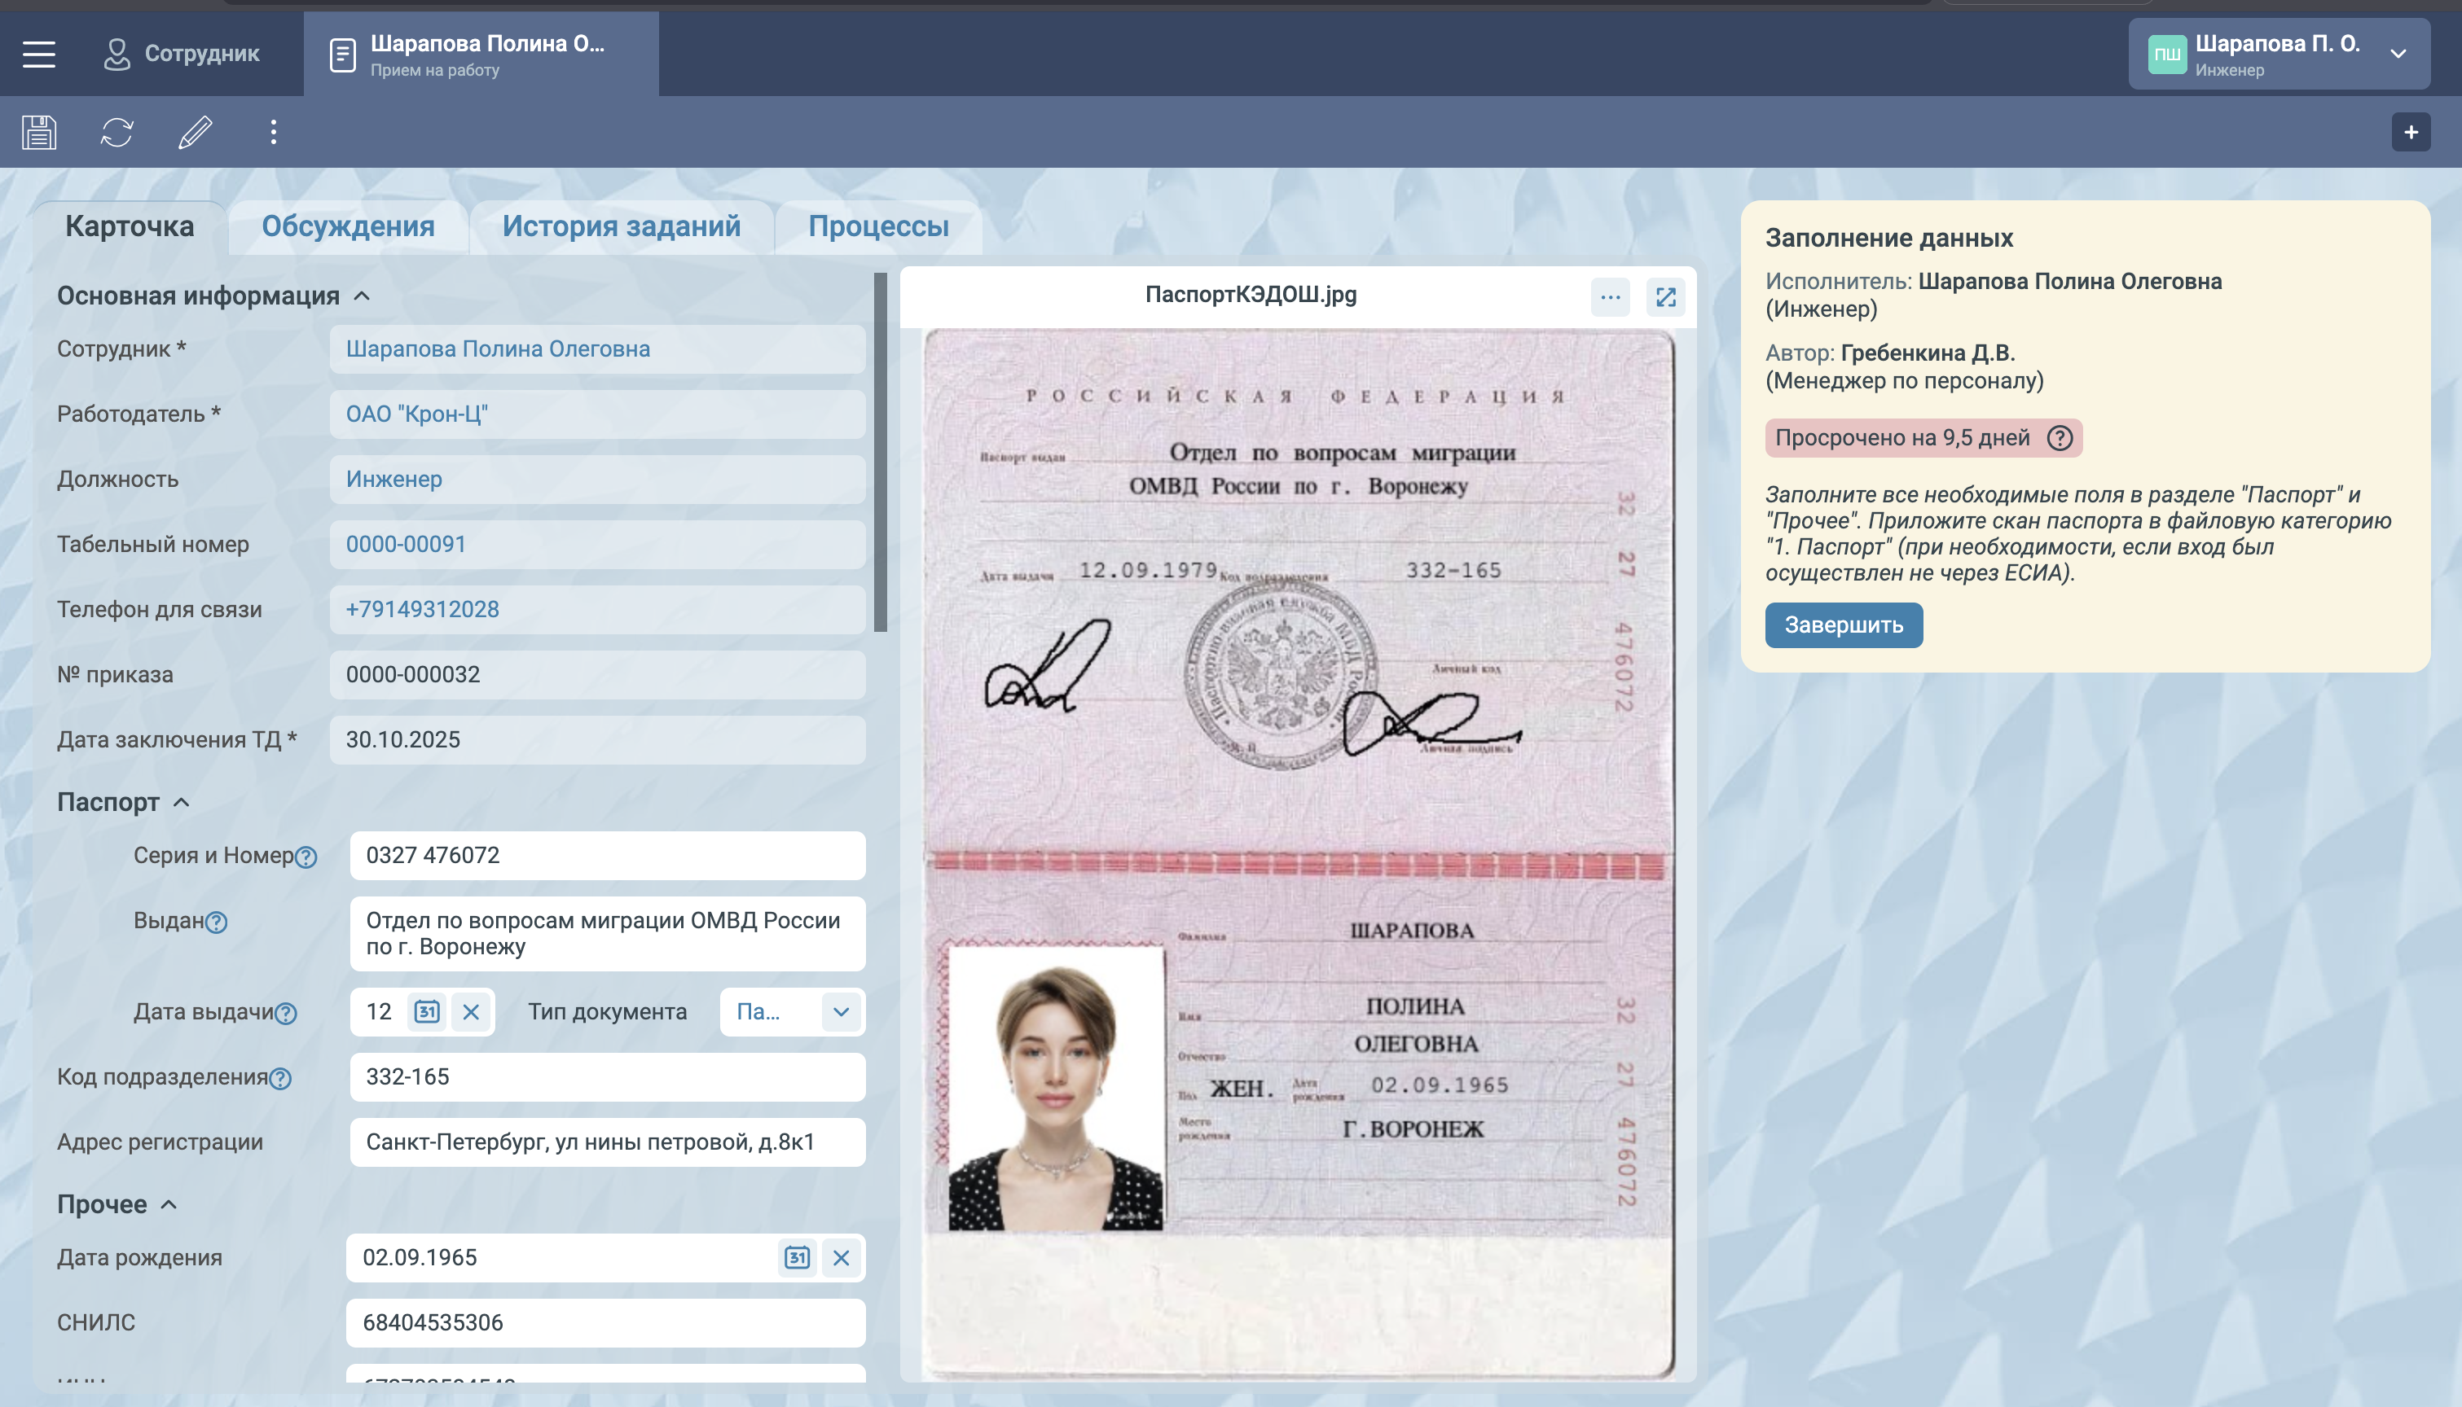The width and height of the screenshot is (2462, 1407).
Task: Collapse the Паспорт section
Action: point(181,802)
